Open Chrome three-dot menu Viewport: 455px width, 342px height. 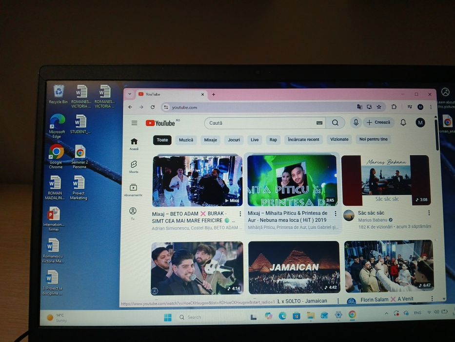click(431, 107)
